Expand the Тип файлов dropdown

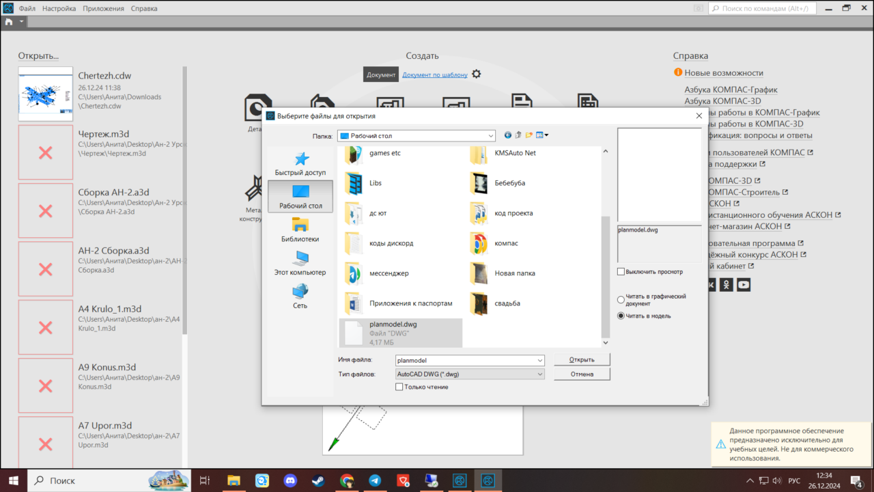[540, 374]
